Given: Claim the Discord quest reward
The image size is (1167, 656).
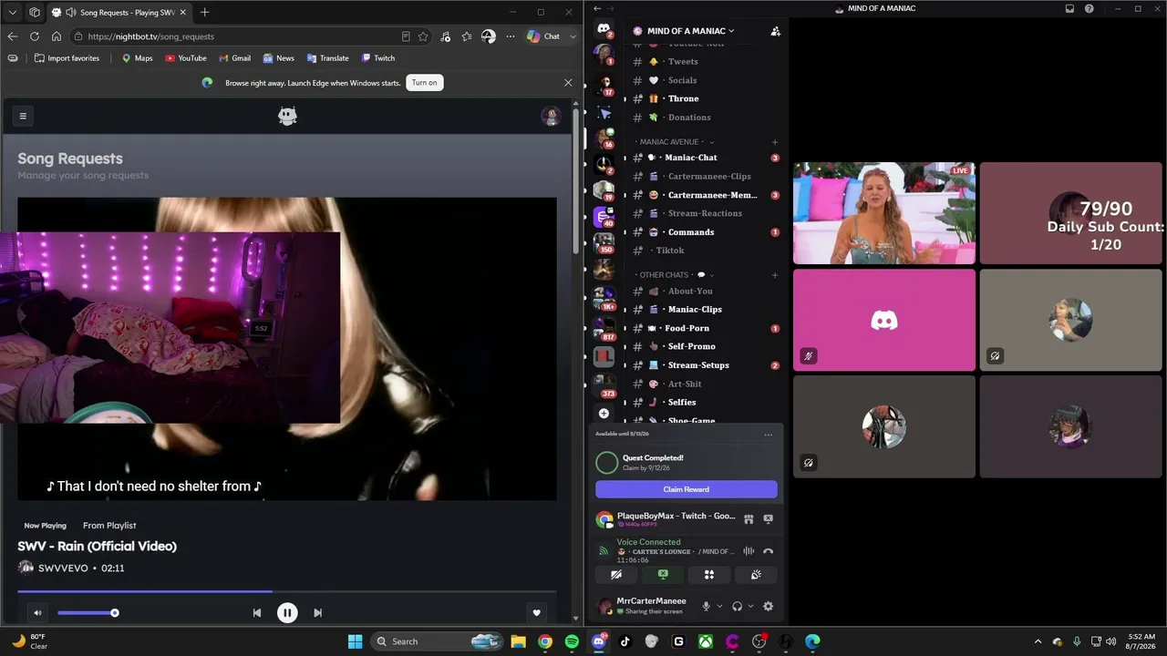Looking at the screenshot, I should click(x=687, y=489).
